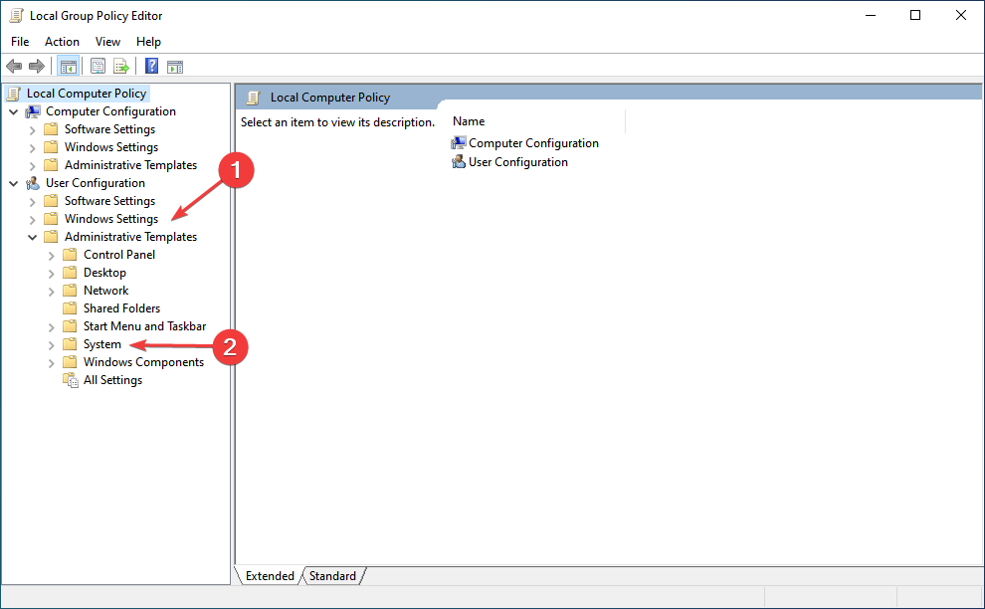This screenshot has height=609, width=985.
Task: Switch to the Extended tab
Action: tap(270, 576)
